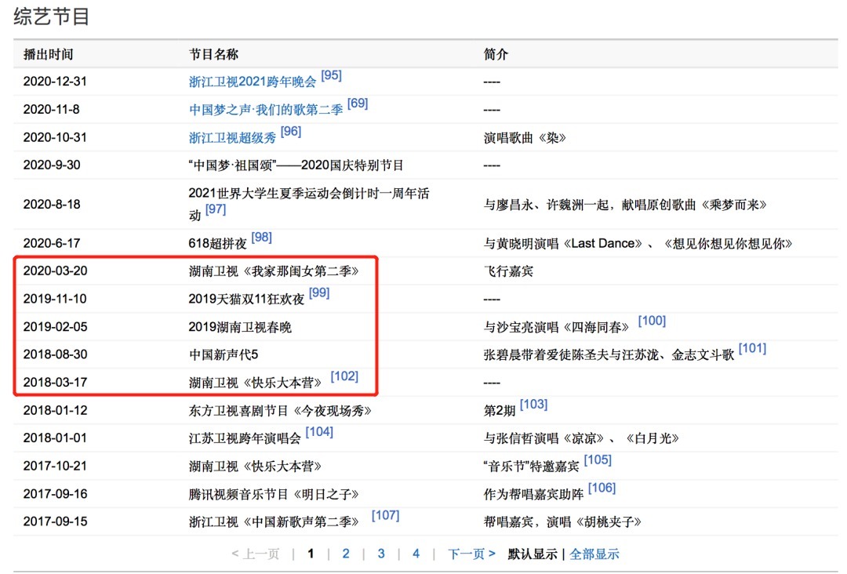Open citation [99] next to 2019天猫双11狂欢夜
This screenshot has width=847, height=574.
tap(318, 292)
